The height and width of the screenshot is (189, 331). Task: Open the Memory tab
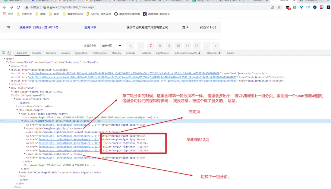(x=116, y=53)
